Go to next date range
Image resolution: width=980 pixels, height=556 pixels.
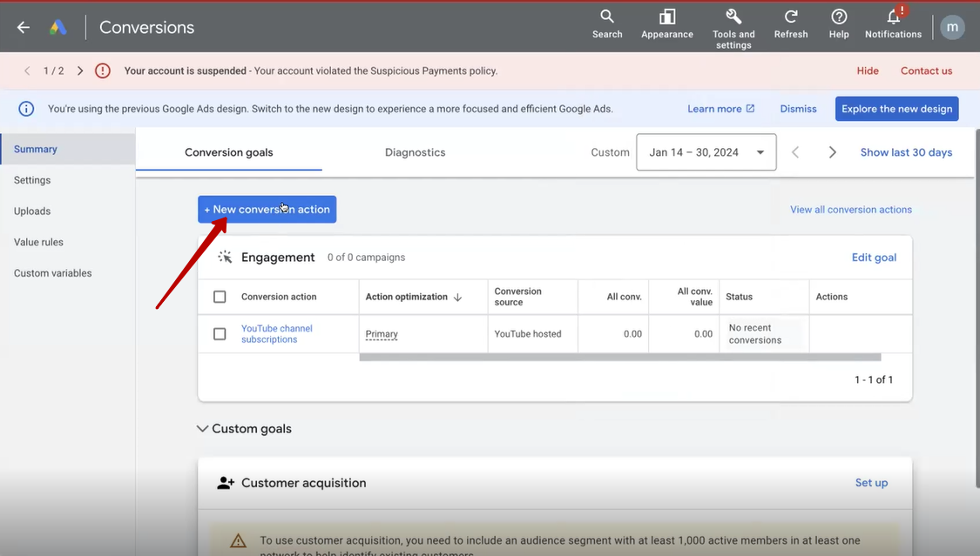pos(832,152)
